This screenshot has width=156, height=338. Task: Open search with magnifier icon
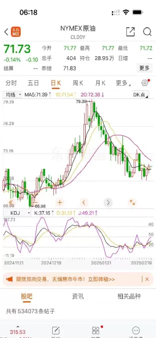pyautogui.click(x=147, y=32)
